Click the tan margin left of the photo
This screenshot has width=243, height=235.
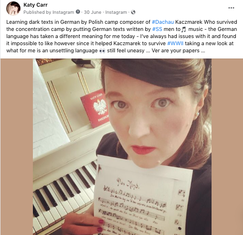click(x=17, y=147)
